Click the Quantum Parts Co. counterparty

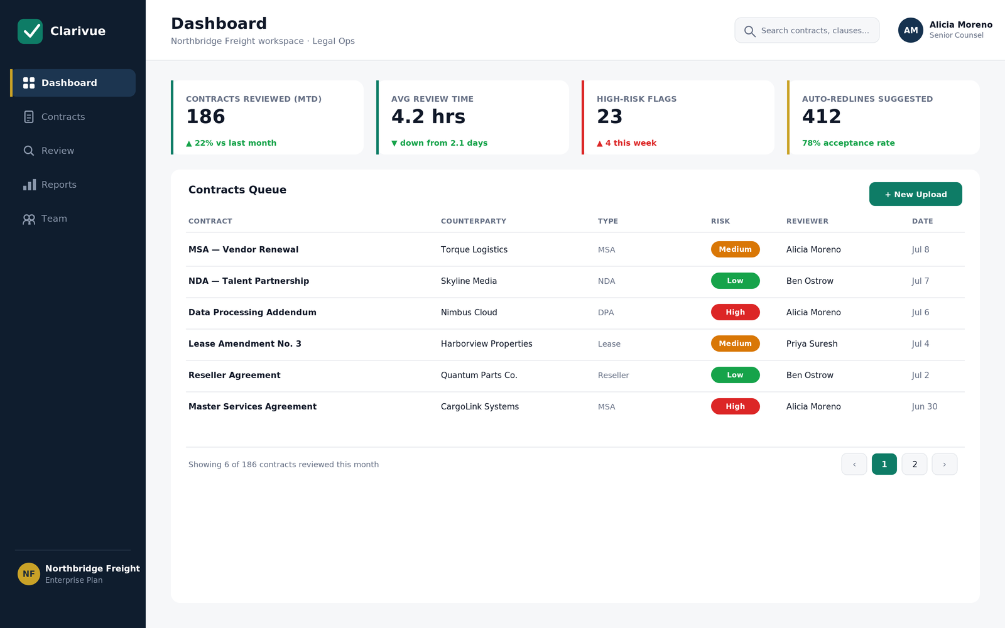pos(479,375)
